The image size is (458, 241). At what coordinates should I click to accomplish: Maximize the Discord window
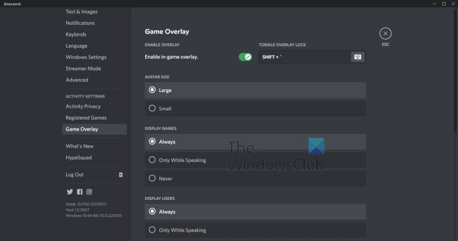444,3
